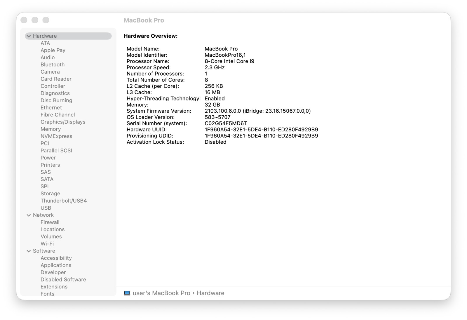Select Disc Burning item
The image size is (467, 320).
click(x=56, y=100)
